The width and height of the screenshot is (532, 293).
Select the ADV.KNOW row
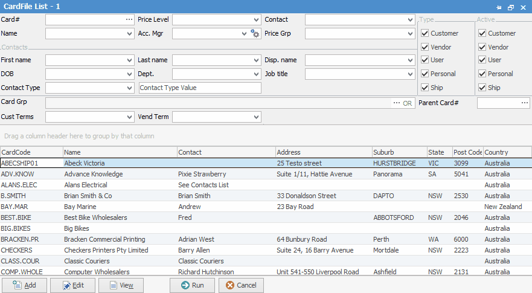click(266, 174)
